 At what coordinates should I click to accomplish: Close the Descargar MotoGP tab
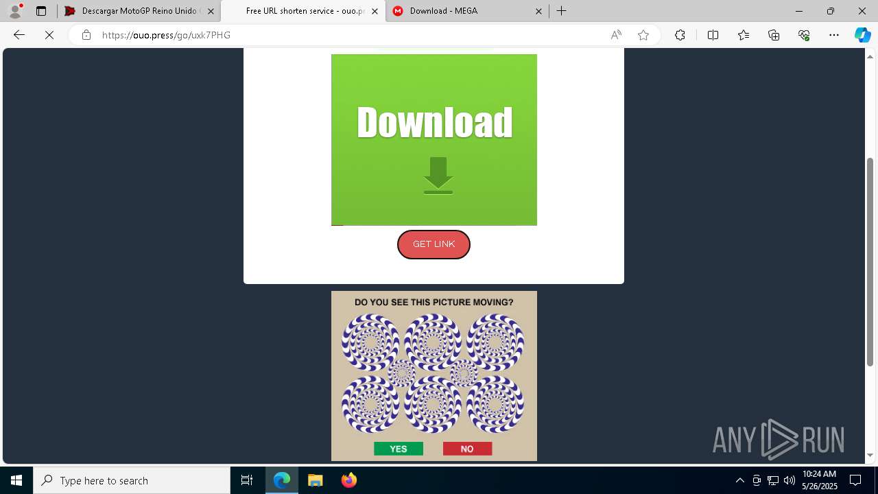(211, 11)
